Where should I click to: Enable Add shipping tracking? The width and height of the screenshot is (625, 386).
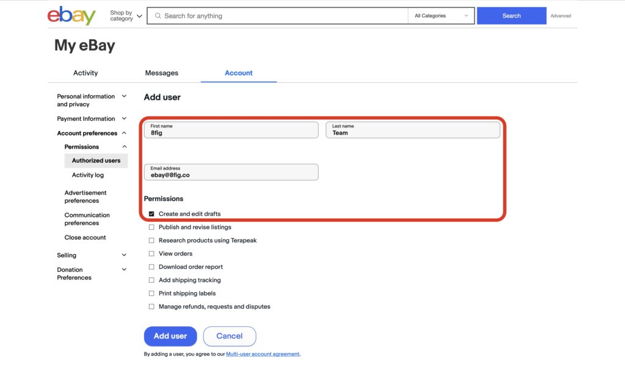(151, 280)
